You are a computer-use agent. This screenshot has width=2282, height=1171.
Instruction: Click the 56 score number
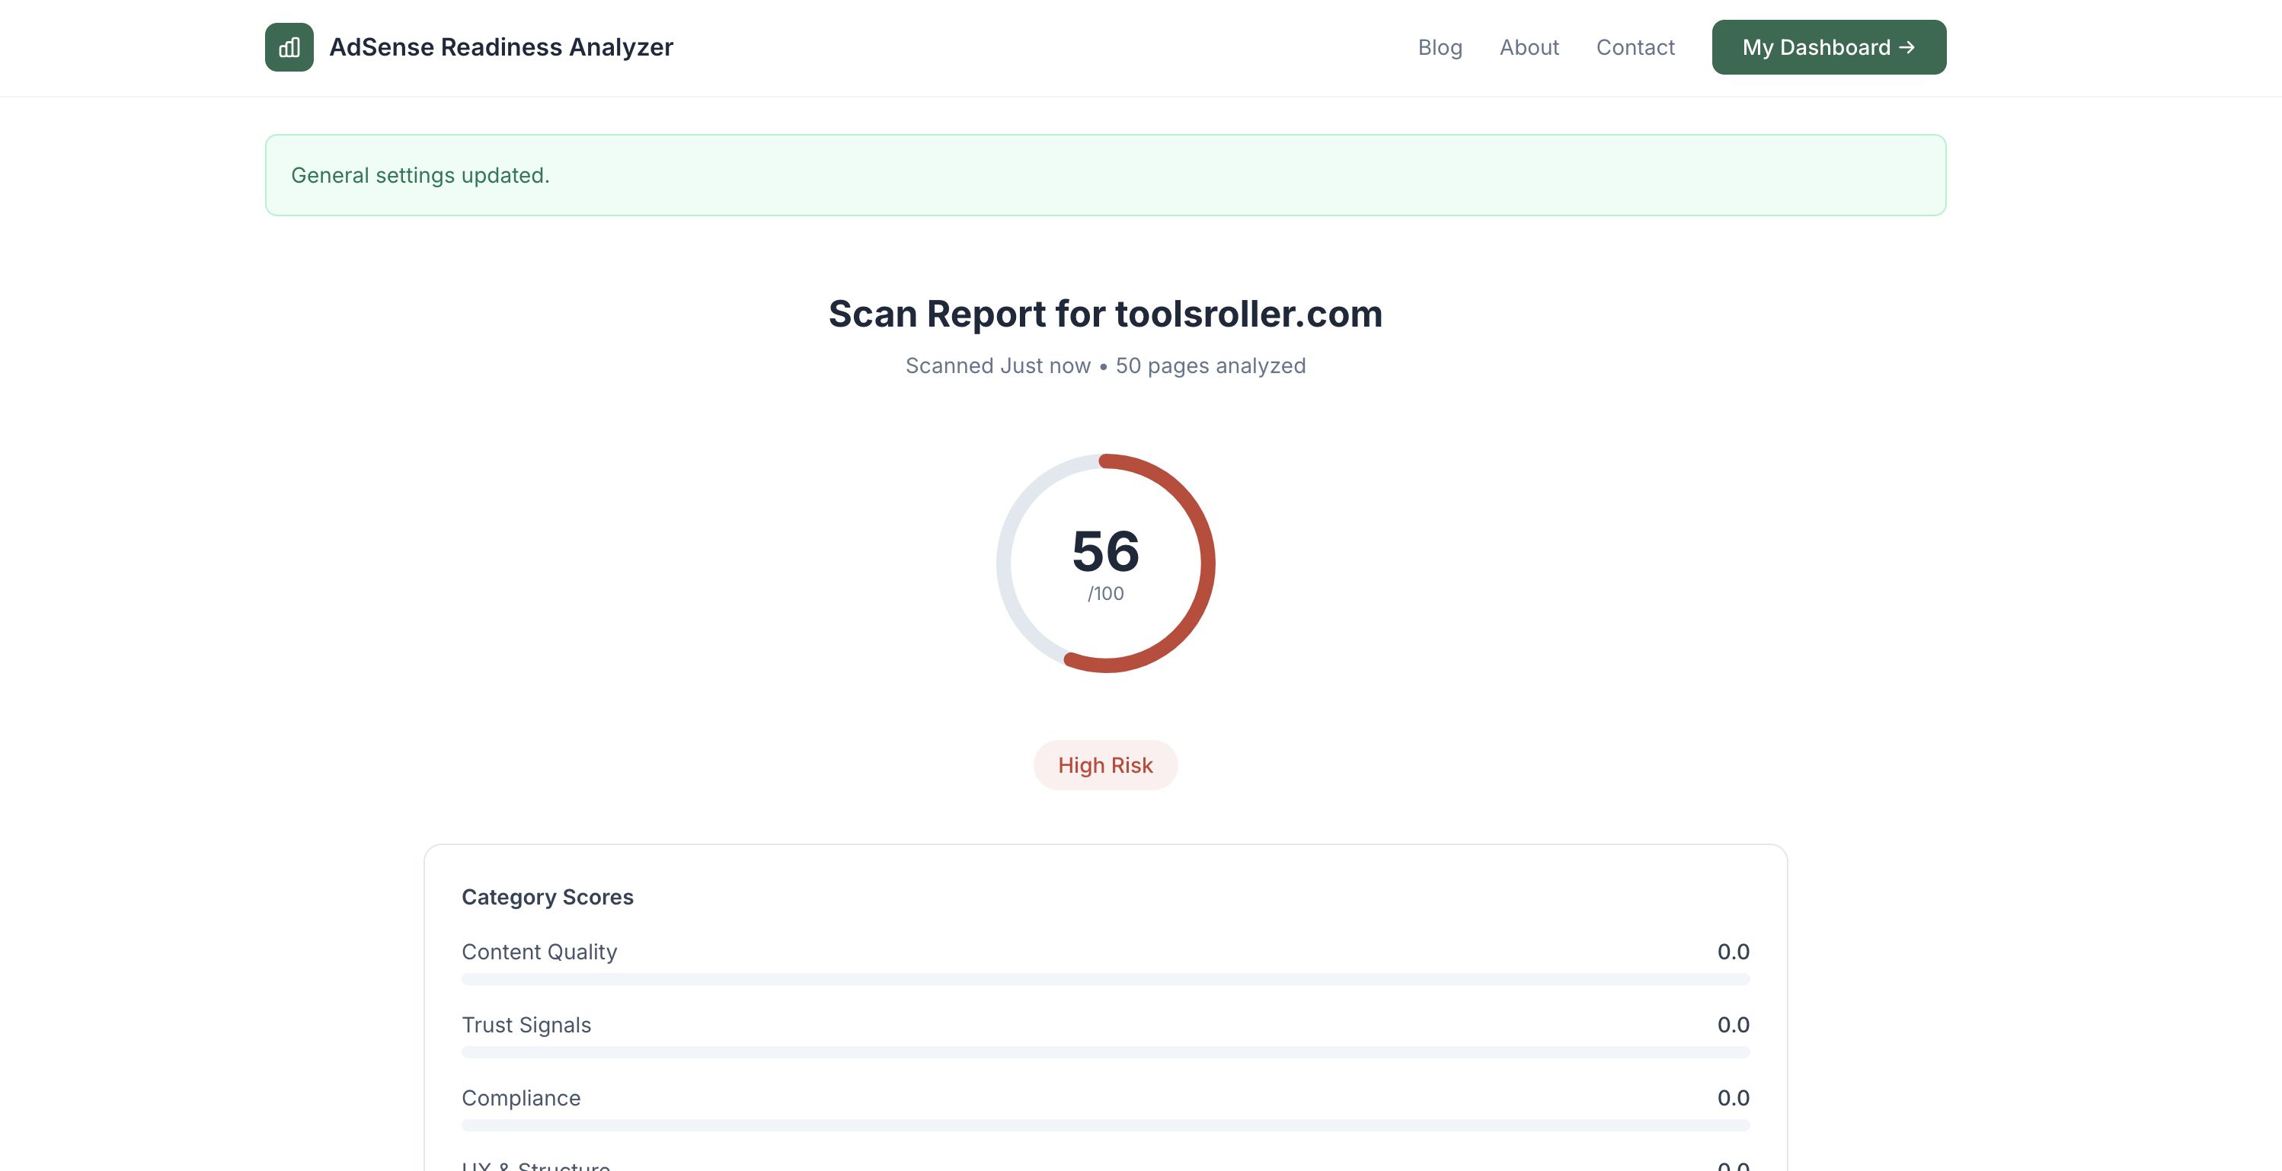(1104, 551)
